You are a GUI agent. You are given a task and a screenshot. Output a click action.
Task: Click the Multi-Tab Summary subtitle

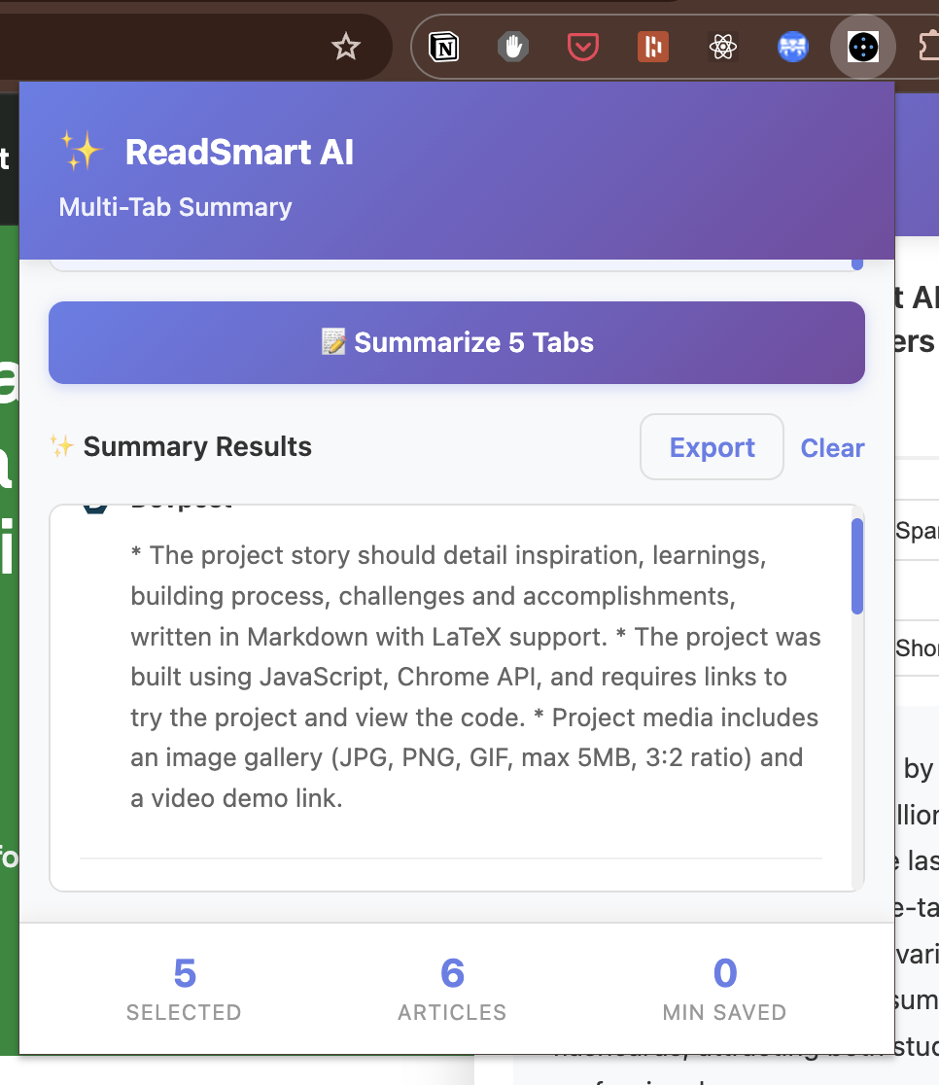pos(175,207)
